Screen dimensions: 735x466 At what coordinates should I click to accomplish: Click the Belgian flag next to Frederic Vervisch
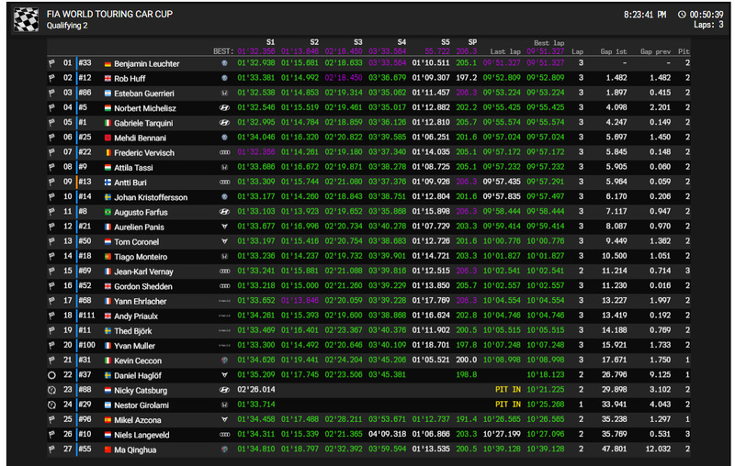pyautogui.click(x=107, y=153)
